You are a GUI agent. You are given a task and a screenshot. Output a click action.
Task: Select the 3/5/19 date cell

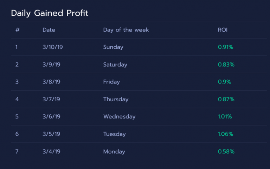[51, 134]
